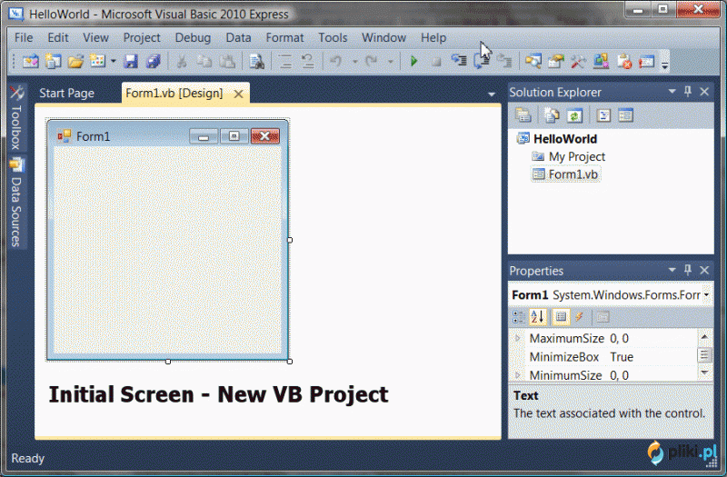
Task: Open the Help menu
Action: coord(433,37)
